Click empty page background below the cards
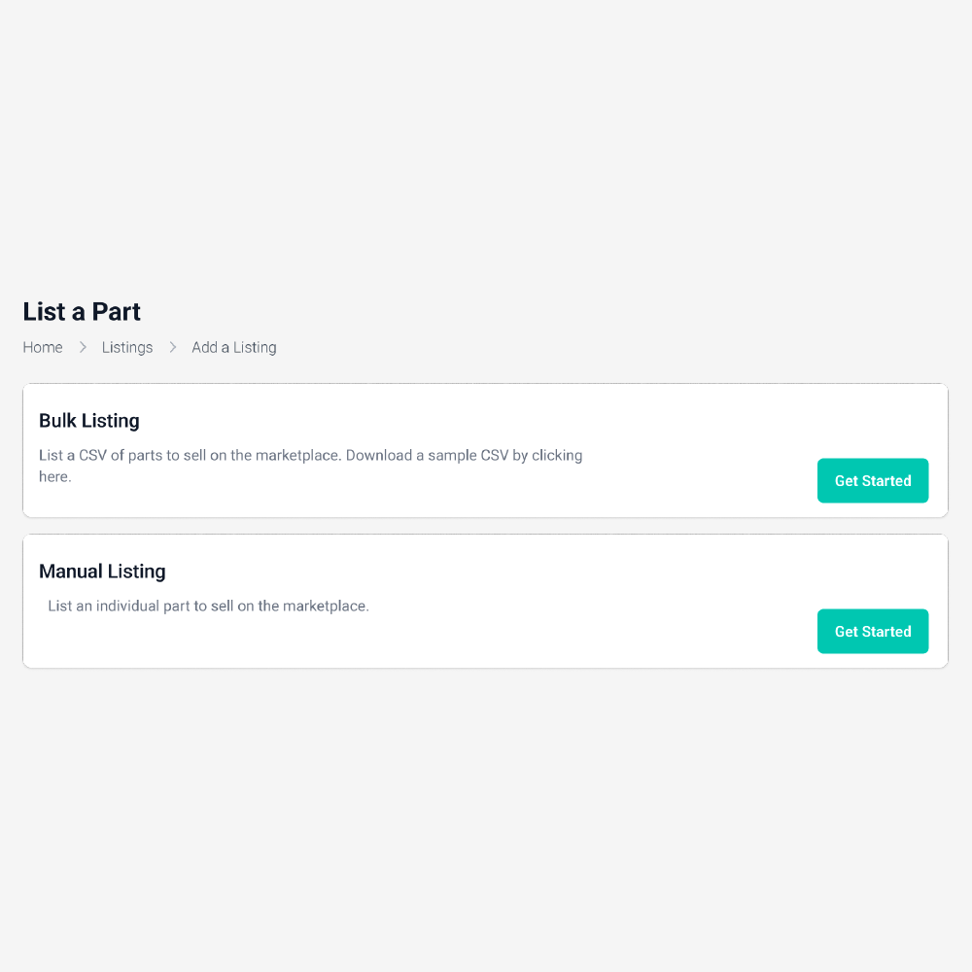This screenshot has width=972, height=972. [x=486, y=826]
